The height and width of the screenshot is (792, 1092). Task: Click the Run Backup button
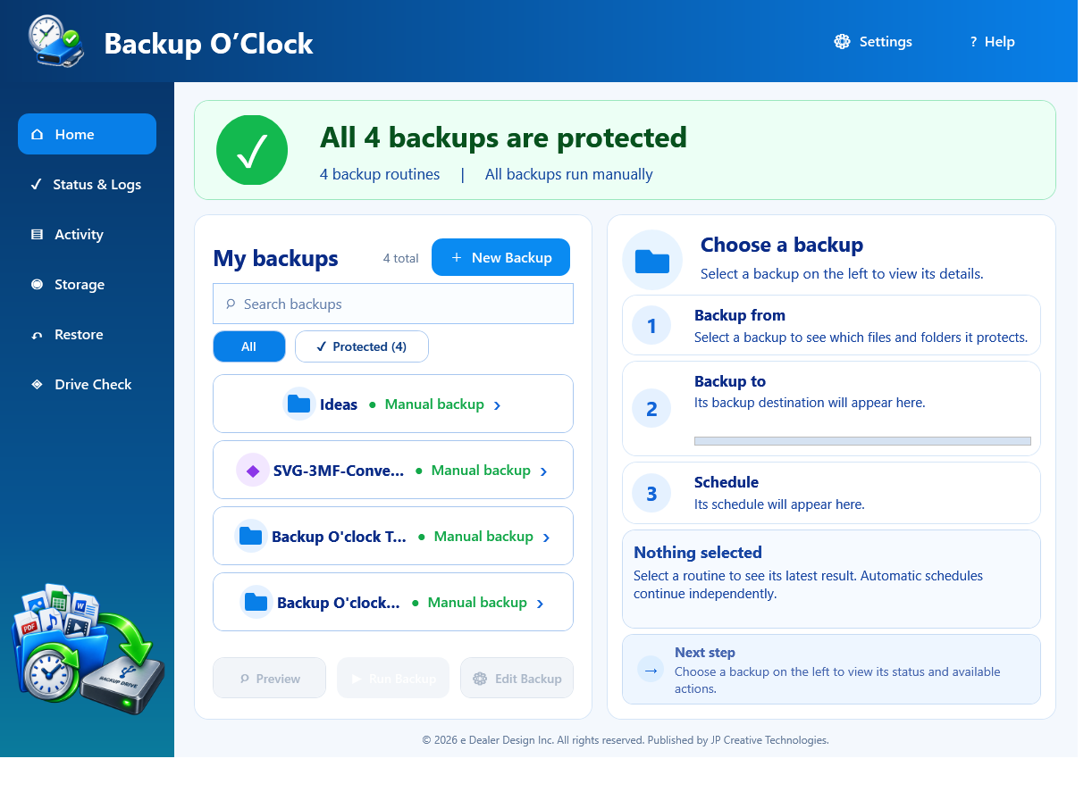click(x=393, y=679)
